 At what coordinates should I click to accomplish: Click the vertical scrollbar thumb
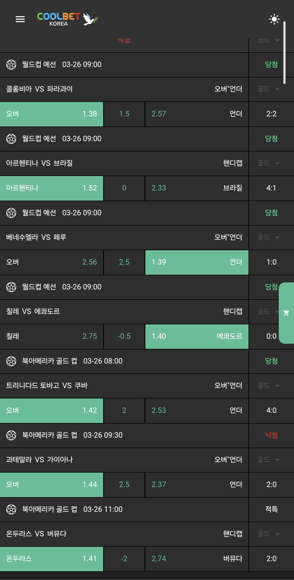click(x=284, y=52)
